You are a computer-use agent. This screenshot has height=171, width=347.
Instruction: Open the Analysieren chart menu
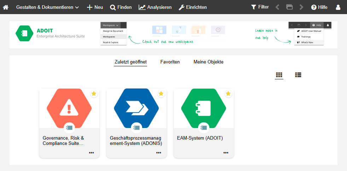click(155, 7)
